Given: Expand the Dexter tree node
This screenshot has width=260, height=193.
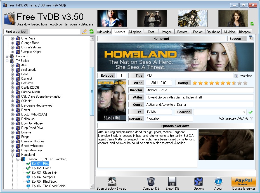Looking at the screenshot, I should 12,110.
